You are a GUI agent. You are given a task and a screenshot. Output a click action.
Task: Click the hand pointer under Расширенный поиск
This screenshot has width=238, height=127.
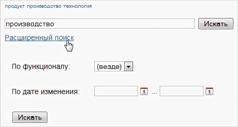point(69,46)
